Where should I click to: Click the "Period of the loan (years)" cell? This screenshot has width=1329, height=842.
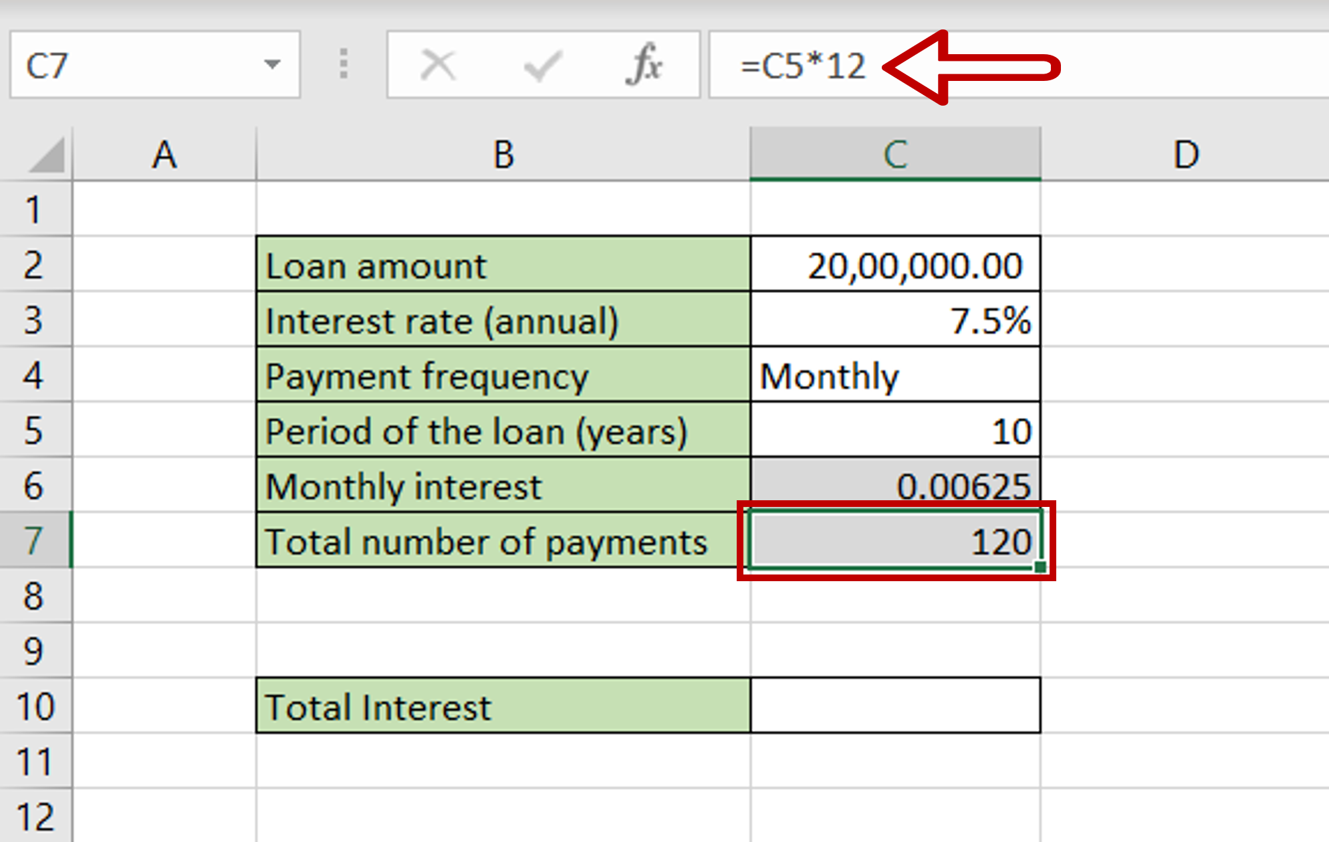503,430
